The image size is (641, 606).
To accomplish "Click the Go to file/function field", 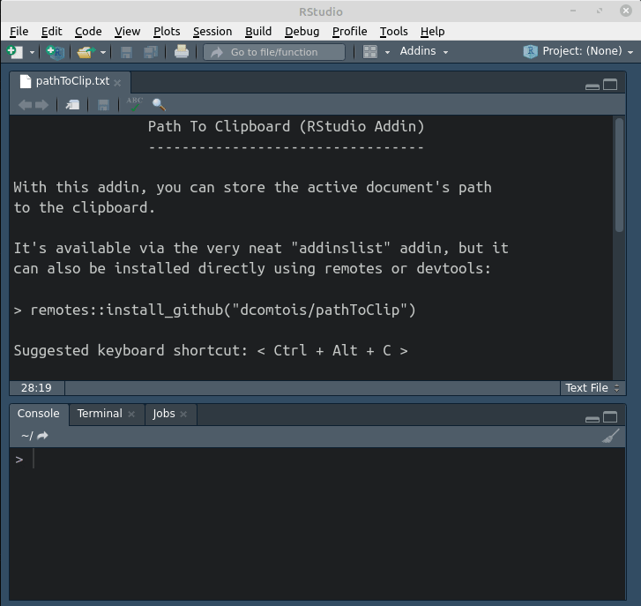I will click(x=274, y=52).
